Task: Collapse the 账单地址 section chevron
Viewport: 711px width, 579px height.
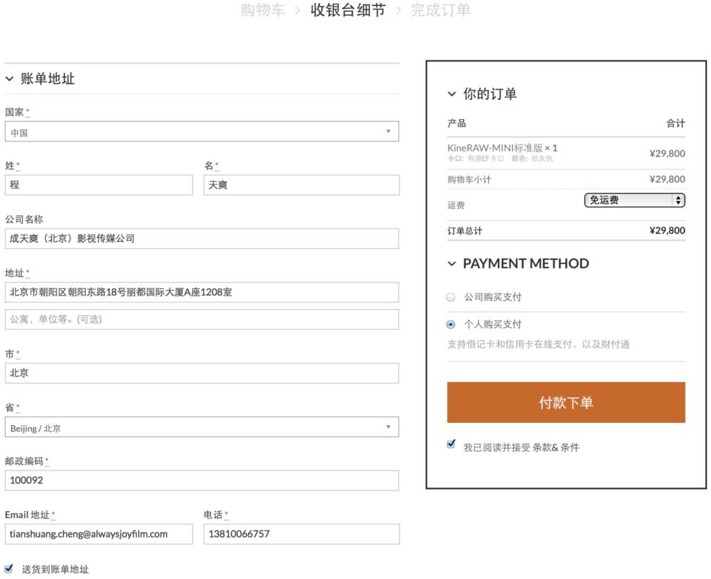Action: pyautogui.click(x=10, y=79)
